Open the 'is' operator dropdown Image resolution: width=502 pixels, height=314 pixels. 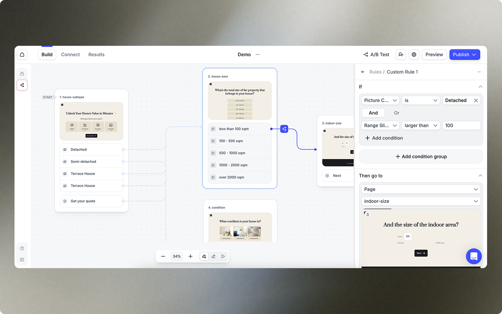(421, 100)
